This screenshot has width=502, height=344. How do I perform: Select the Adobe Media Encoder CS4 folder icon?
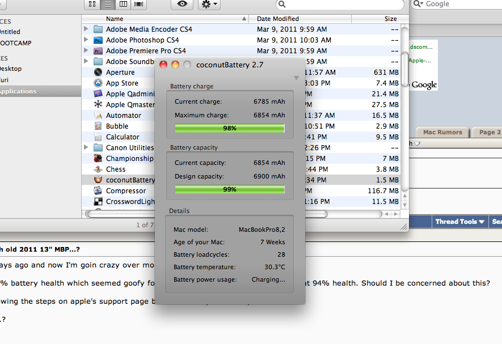(98, 29)
